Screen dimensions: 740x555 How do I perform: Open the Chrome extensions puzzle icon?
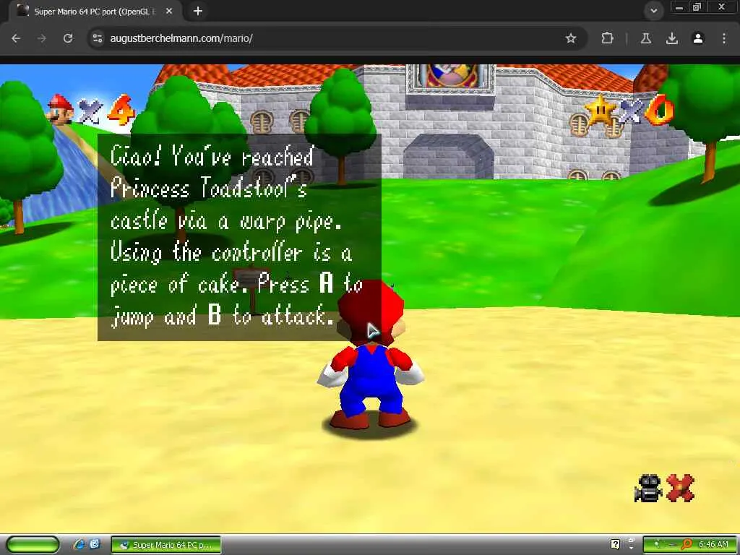click(x=607, y=38)
